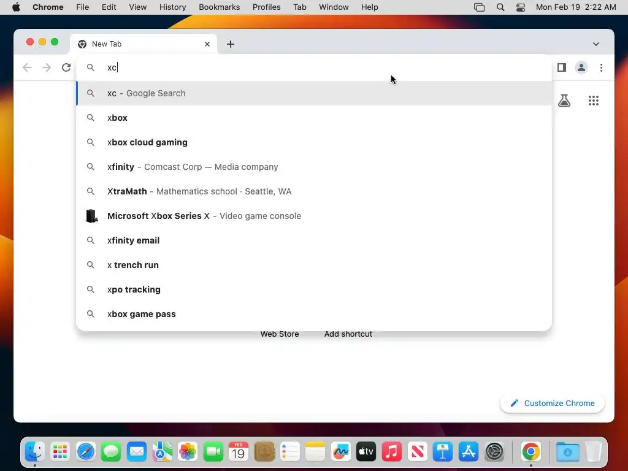
Task: Open App Store from the Dock
Action: click(468, 452)
